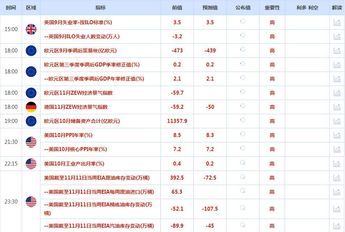Viewport: 345px width, 232px height.
Task: Click the 重要性 column header
Action: [x=272, y=8]
